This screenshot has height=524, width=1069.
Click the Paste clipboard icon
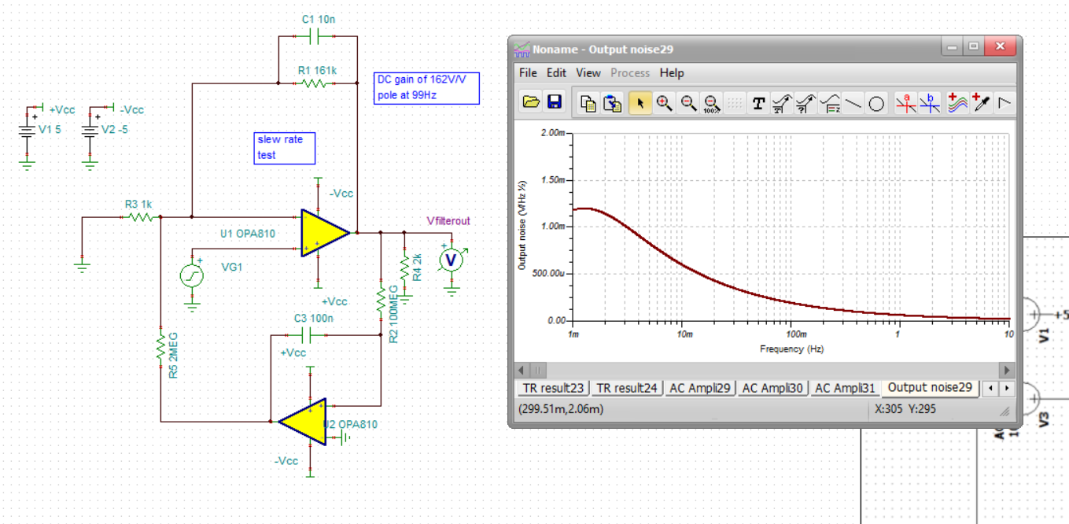click(x=613, y=103)
